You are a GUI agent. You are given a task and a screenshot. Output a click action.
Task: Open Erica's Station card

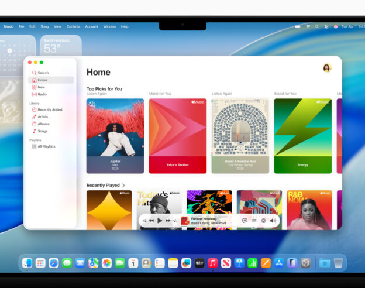pos(178,136)
